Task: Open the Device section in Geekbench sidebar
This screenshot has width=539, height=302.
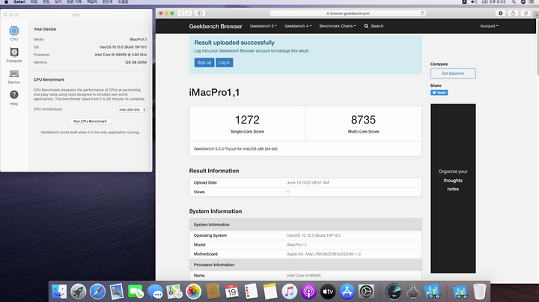Action: [x=13, y=76]
